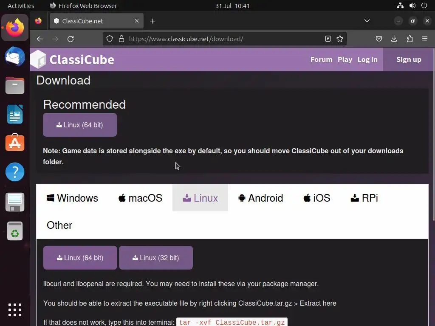This screenshot has width=435, height=326.
Task: Open the Play link
Action: click(x=345, y=59)
